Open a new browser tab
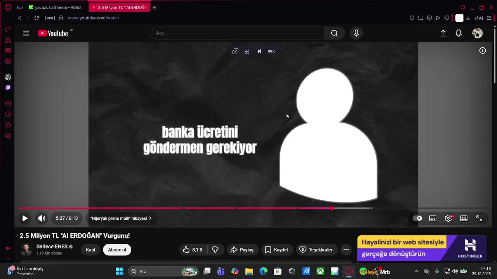 [154, 7]
